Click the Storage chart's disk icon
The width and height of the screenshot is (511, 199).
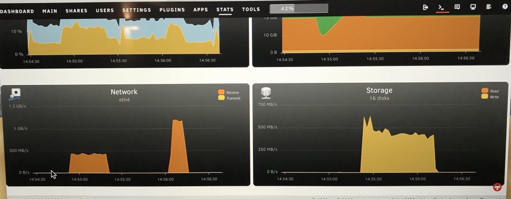point(266,93)
